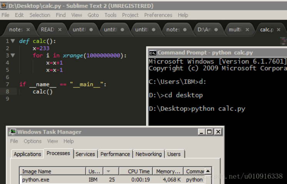Click the Task Manager icon in its title bar
This screenshot has width=287, height=184.
tap(13, 132)
